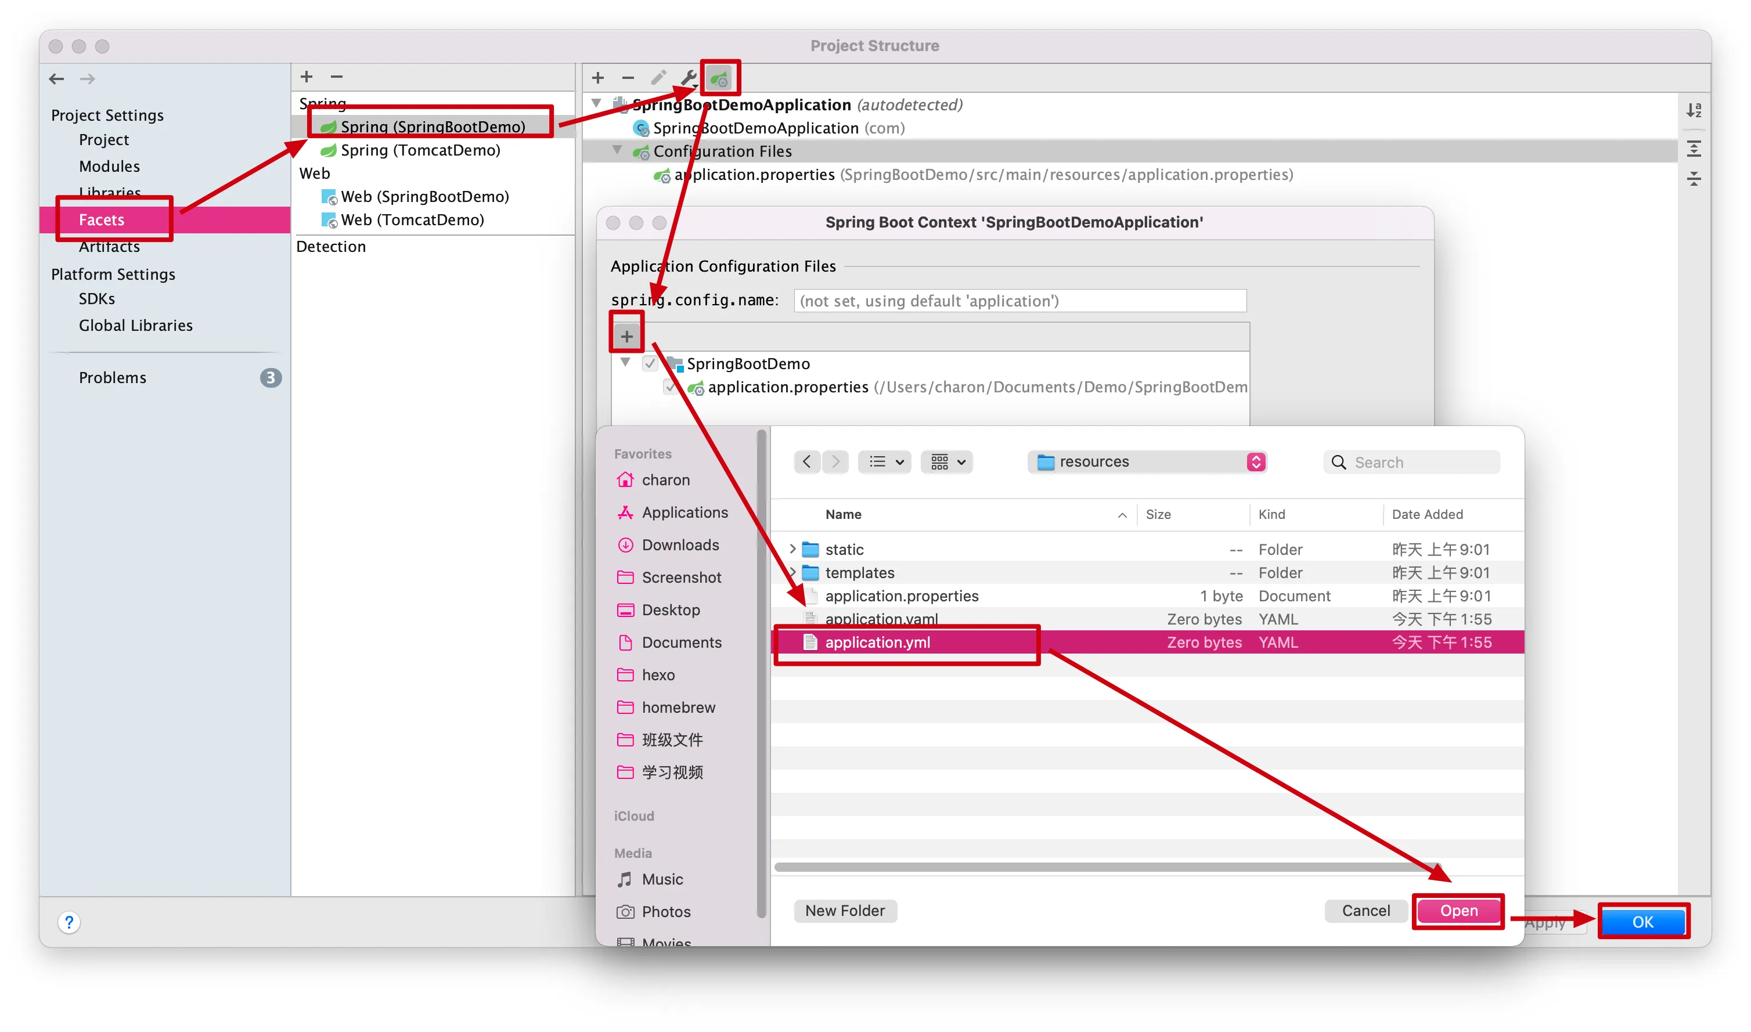Expand all nodes in the context tree
1751x1032 pixels.
tap(1694, 148)
